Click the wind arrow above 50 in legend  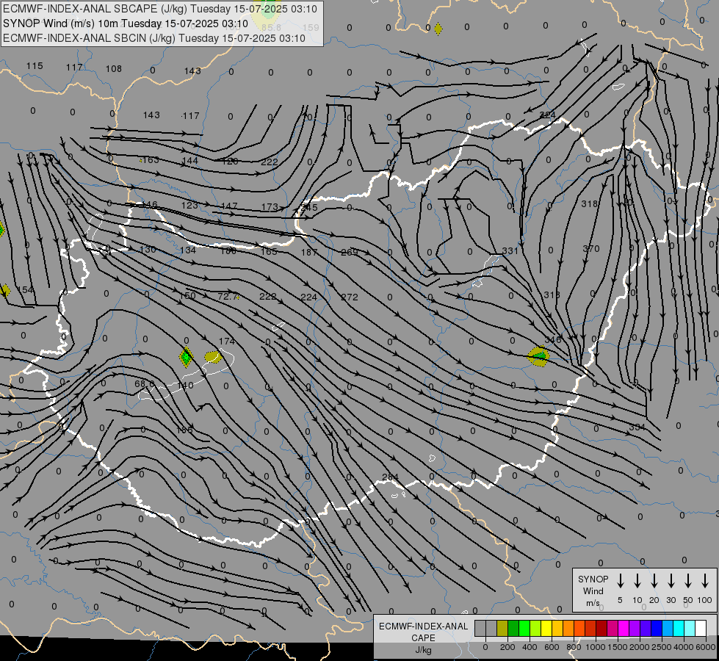click(688, 581)
